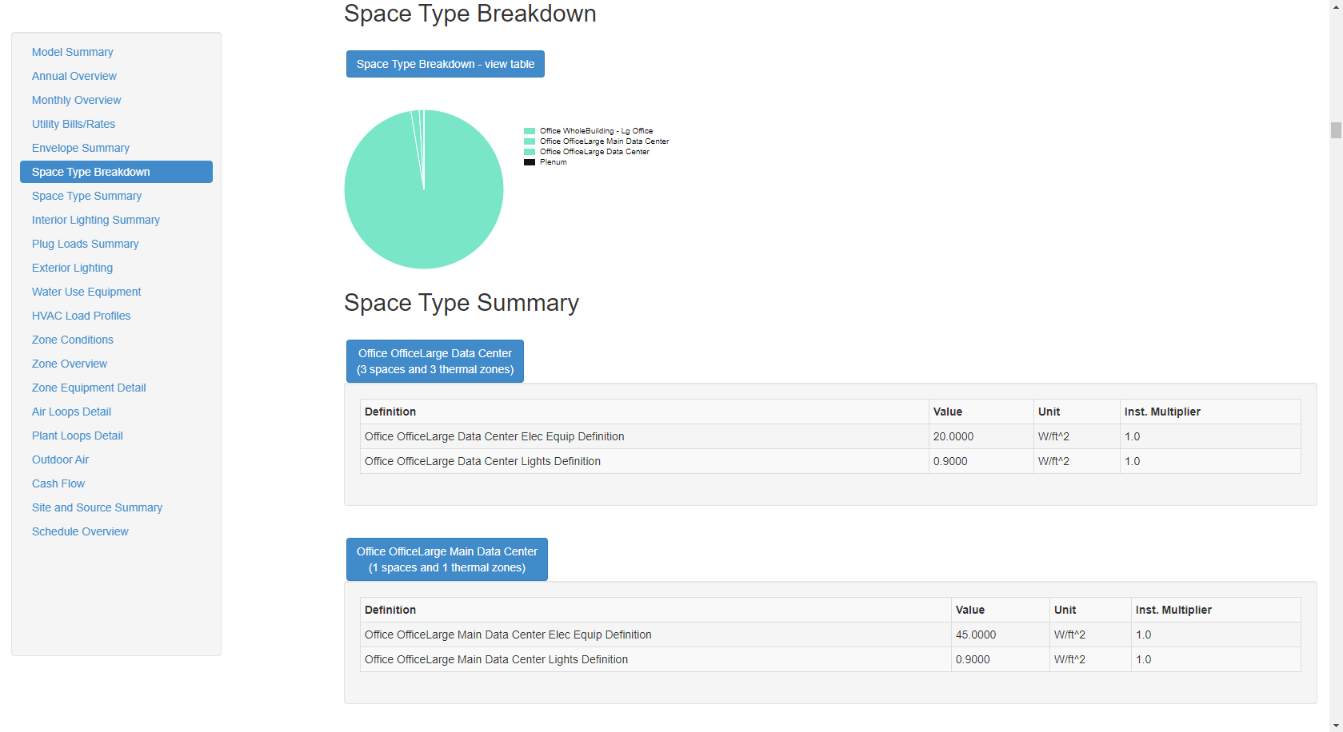This screenshot has height=732, width=1343.
Task: Open the Interior Lighting Summary
Action: pos(95,220)
